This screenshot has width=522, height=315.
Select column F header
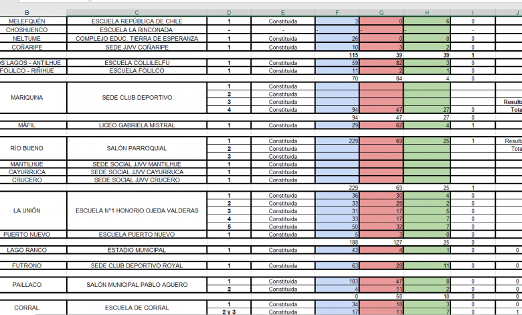point(337,12)
